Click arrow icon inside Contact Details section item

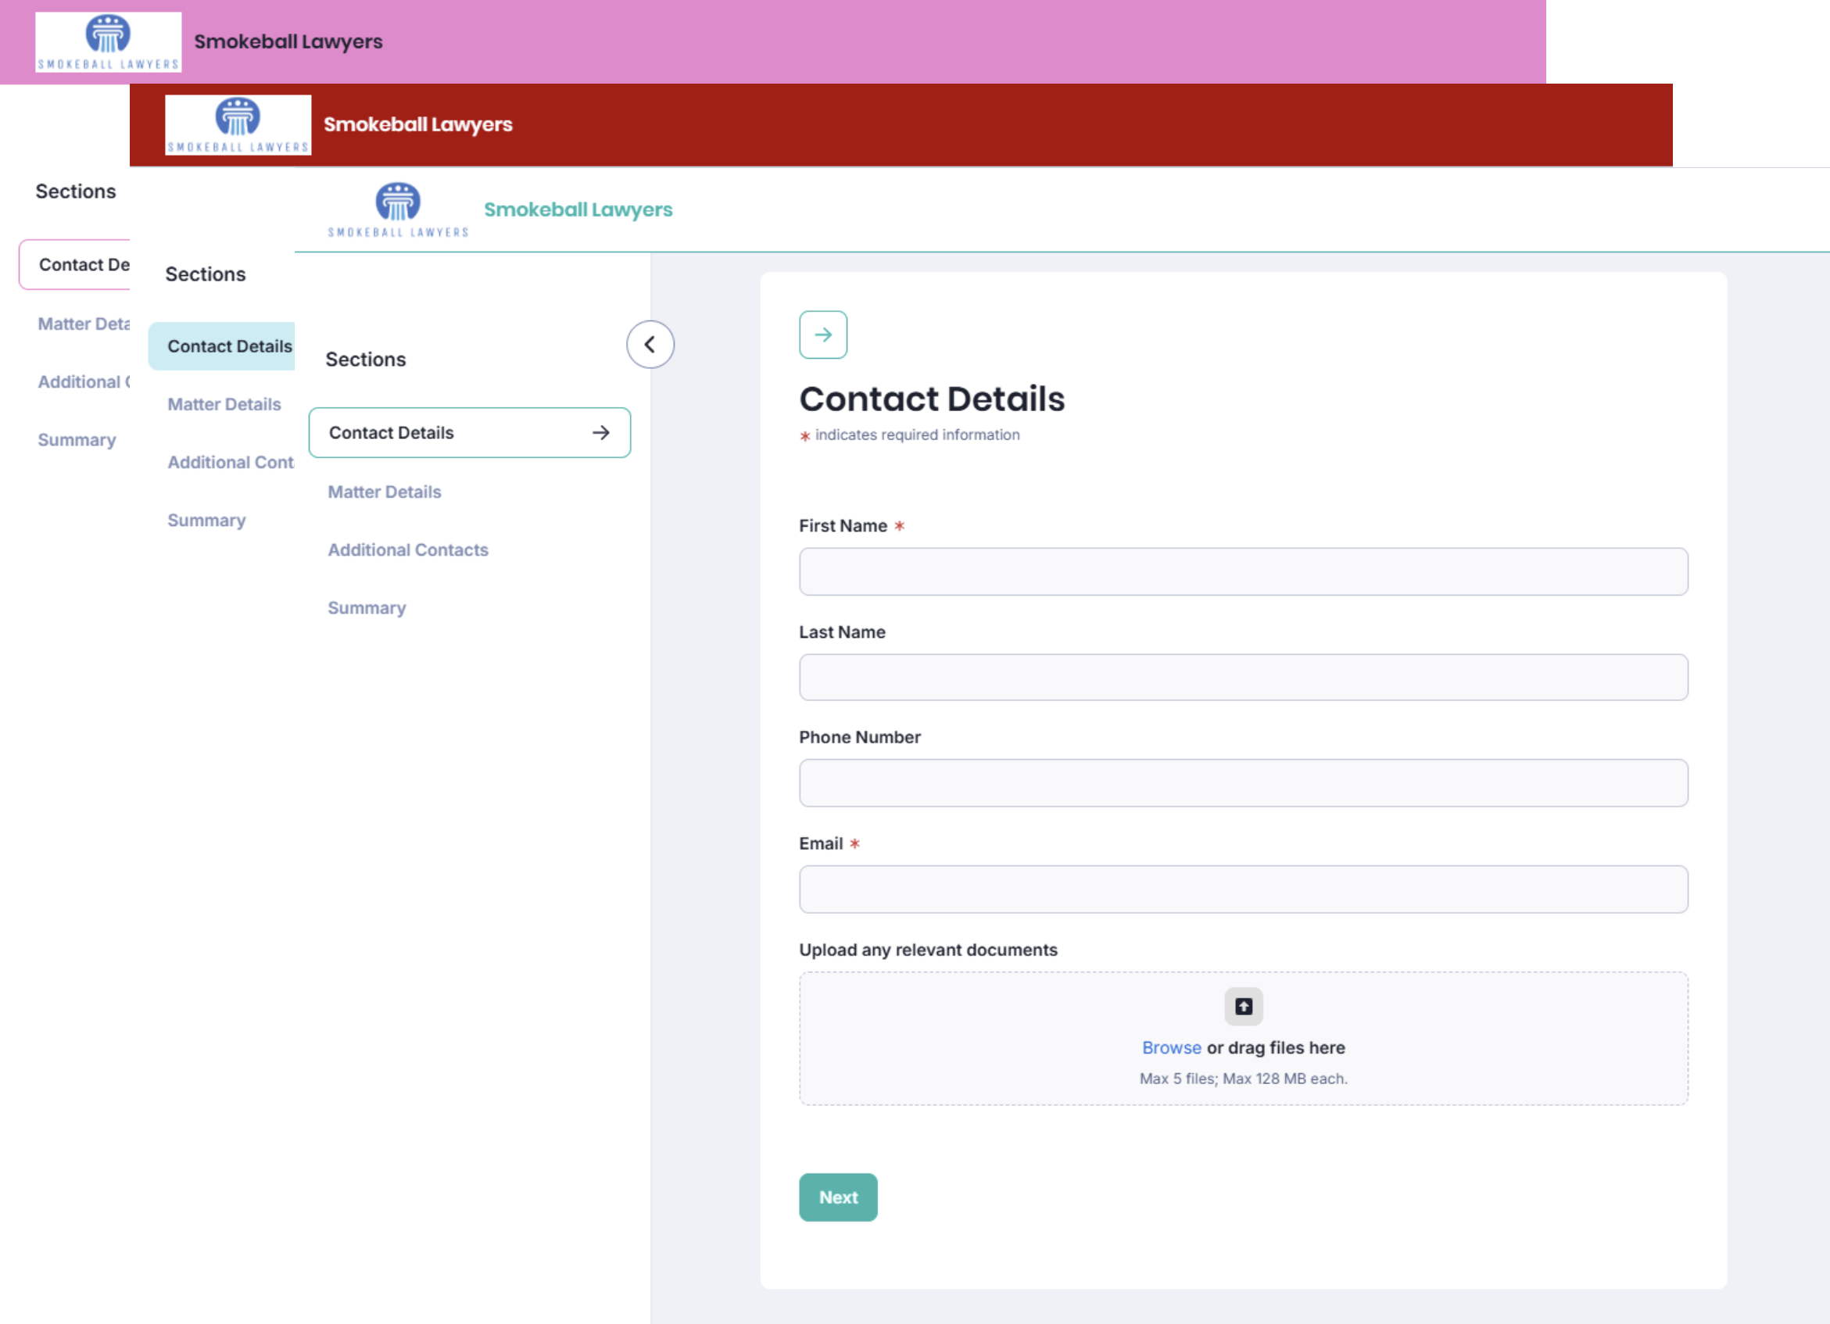(600, 432)
